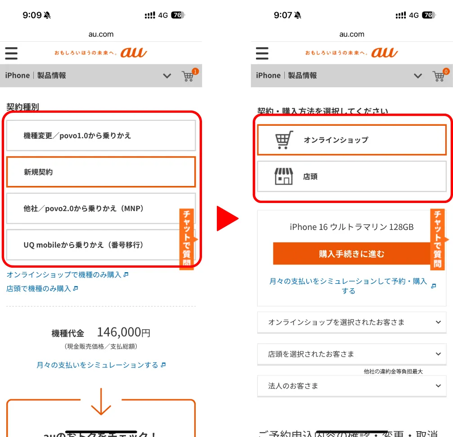This screenshot has height=437, width=453.
Task: Open the hamburger menu on the 9:07 screen
Action: [262, 53]
